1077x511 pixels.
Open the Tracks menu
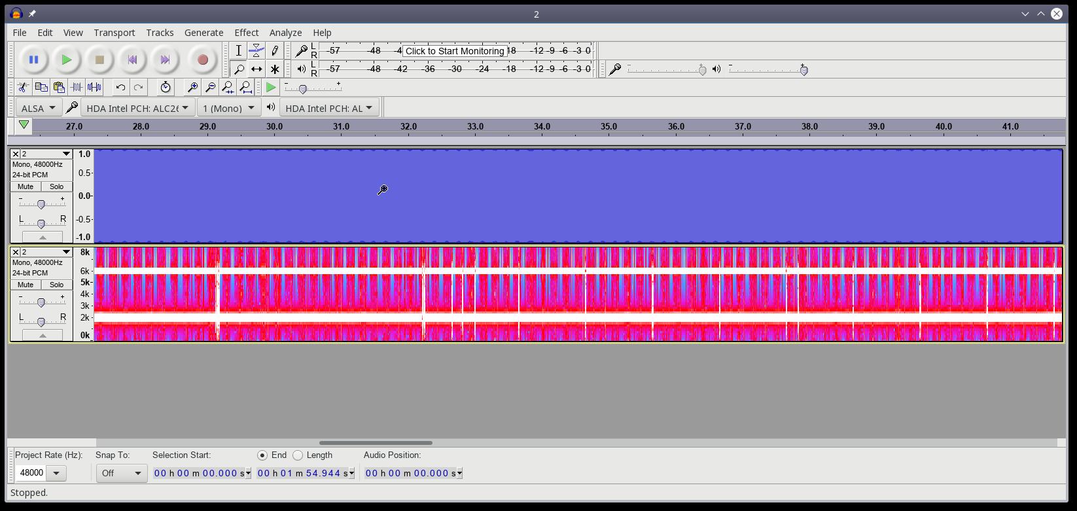click(160, 33)
